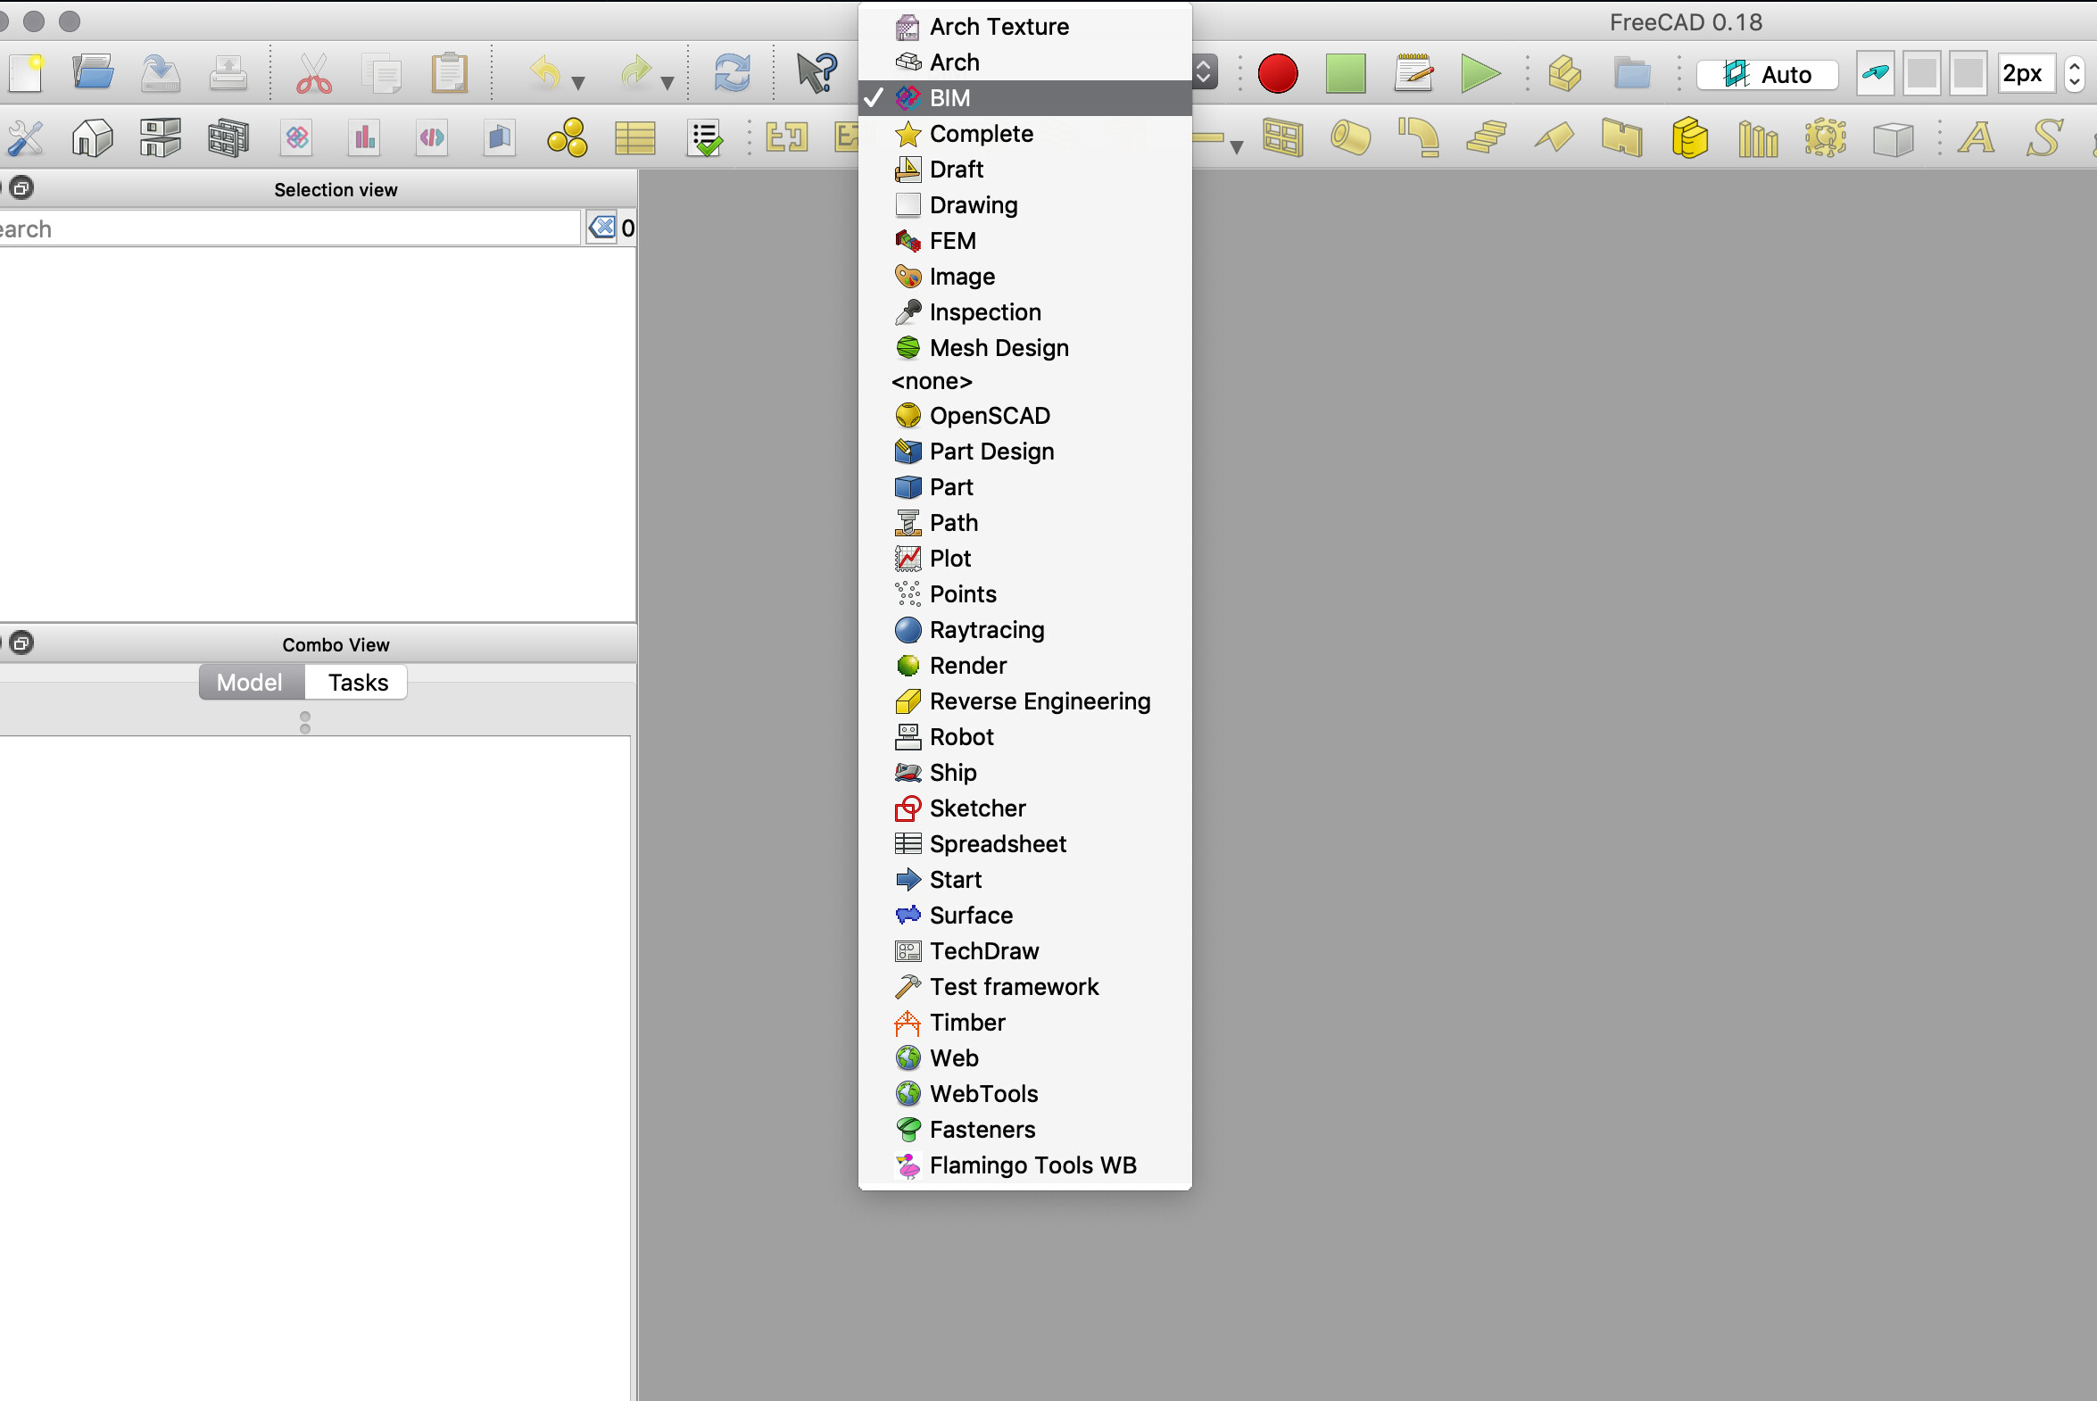Run the checklist Preflight icon

click(x=705, y=138)
